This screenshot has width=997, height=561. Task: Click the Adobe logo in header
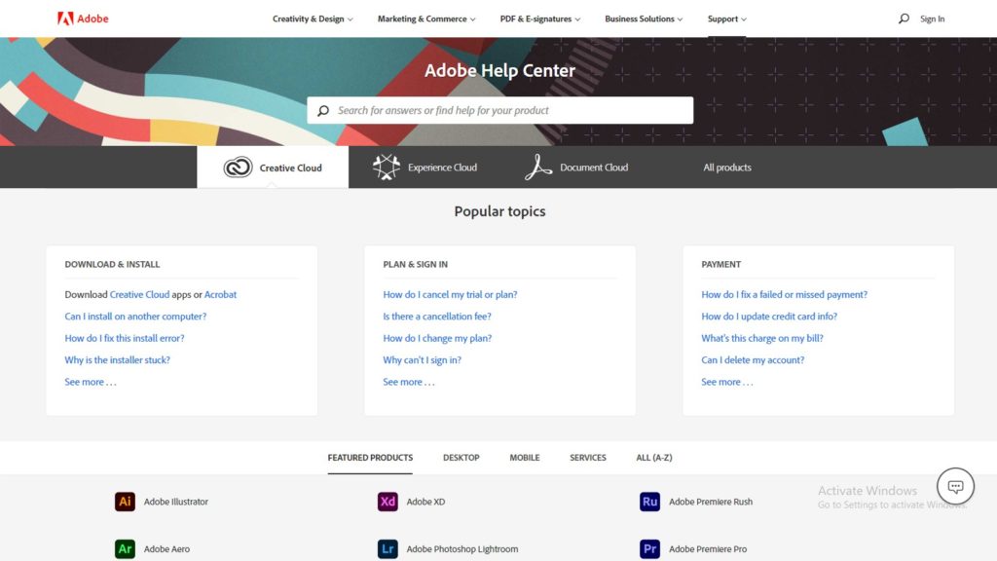coord(83,19)
